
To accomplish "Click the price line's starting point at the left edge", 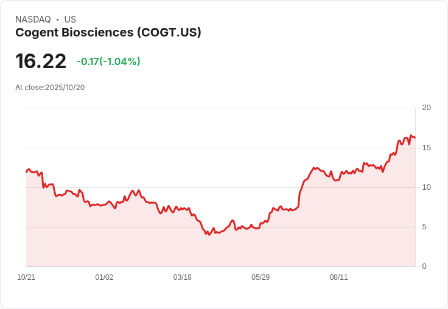I will [x=27, y=172].
